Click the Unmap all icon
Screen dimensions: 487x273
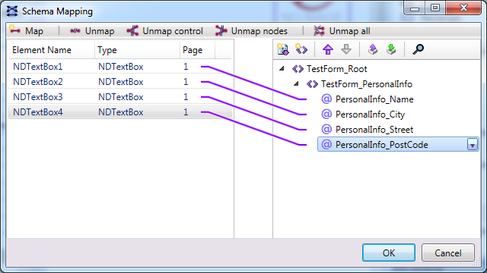coord(319,31)
